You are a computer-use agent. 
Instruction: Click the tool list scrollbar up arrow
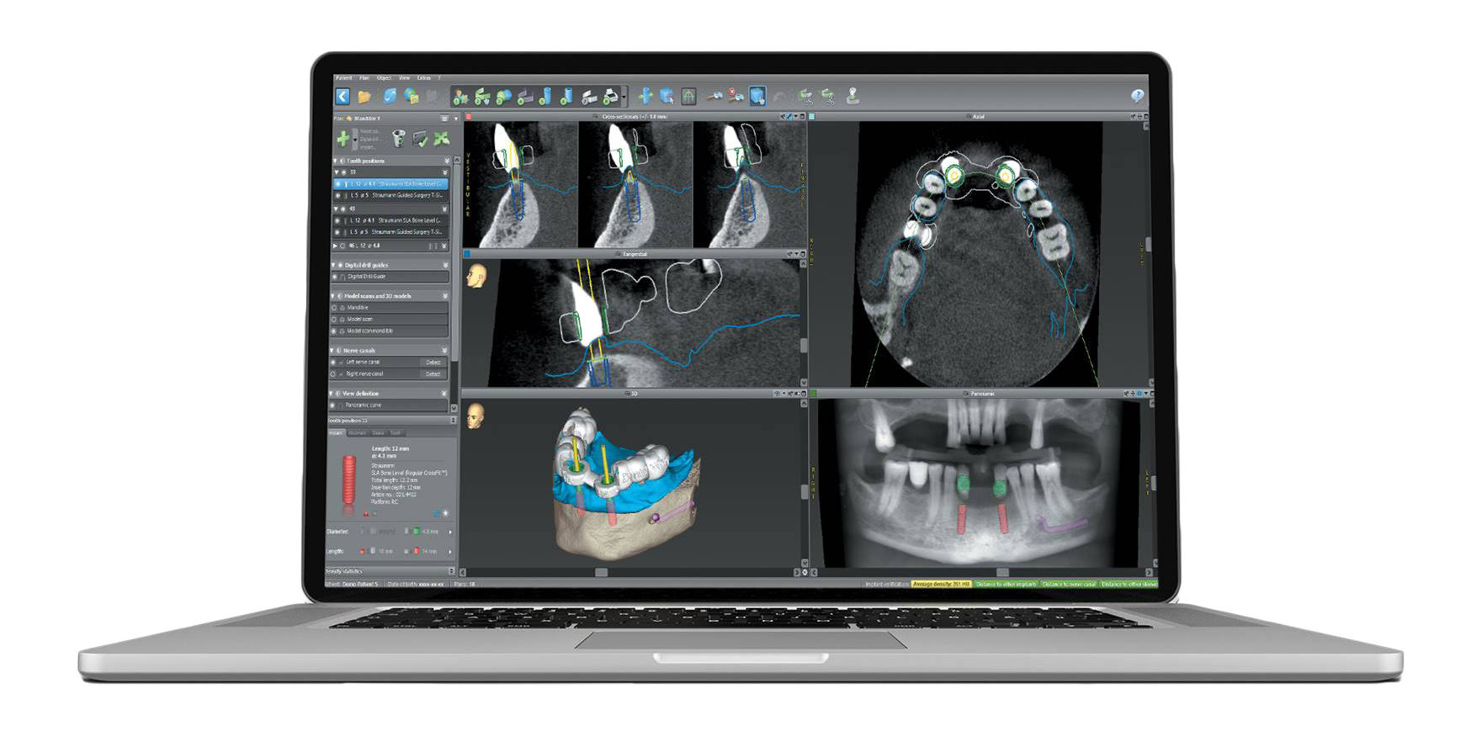(457, 160)
